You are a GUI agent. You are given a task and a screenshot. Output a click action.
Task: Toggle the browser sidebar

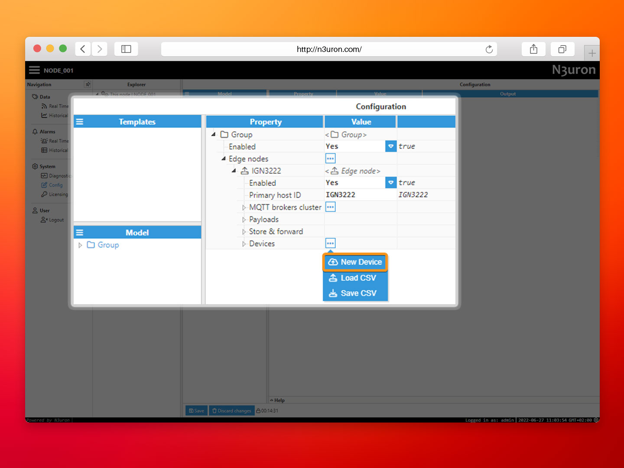pyautogui.click(x=126, y=49)
